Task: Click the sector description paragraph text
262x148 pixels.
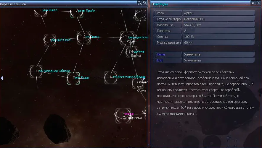Action: [x=205, y=93]
